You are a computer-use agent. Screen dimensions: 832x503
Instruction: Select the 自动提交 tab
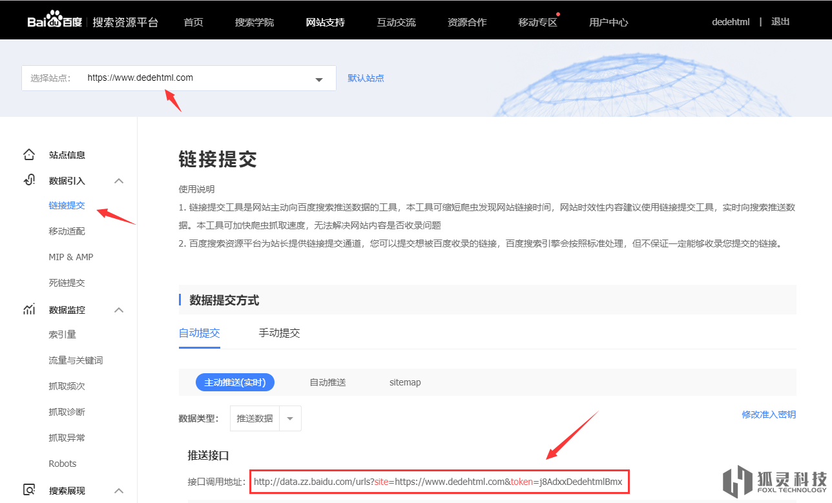[199, 333]
